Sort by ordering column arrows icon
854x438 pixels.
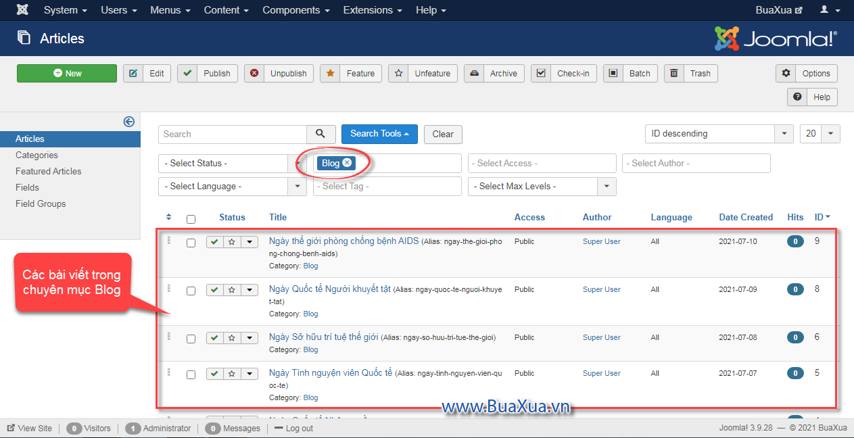[169, 217]
